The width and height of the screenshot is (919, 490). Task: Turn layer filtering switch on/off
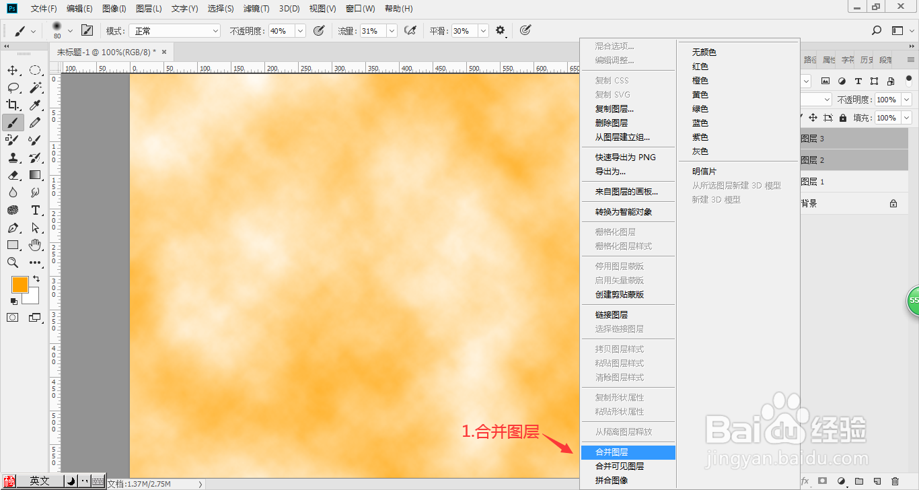coord(909,81)
